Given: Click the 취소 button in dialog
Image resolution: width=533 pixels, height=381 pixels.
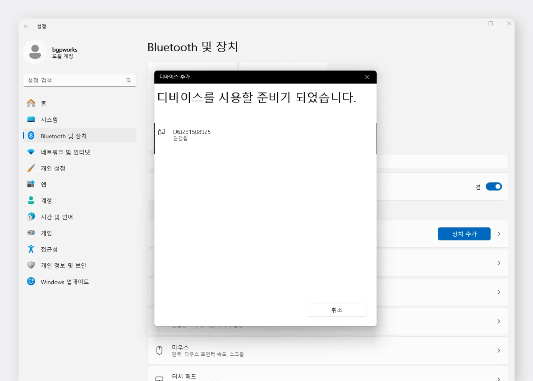Looking at the screenshot, I should pyautogui.click(x=337, y=310).
